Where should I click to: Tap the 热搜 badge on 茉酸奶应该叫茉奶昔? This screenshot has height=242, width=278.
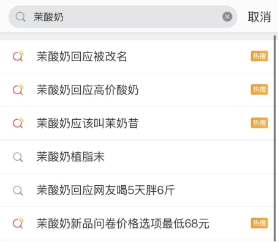coord(260,123)
